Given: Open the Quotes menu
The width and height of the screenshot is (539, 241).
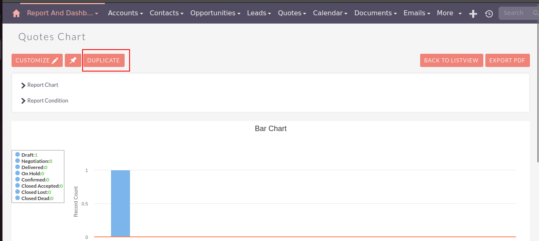Looking at the screenshot, I should click(x=292, y=13).
